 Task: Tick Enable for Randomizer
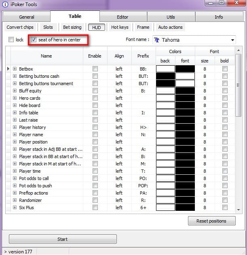[x=95, y=200]
